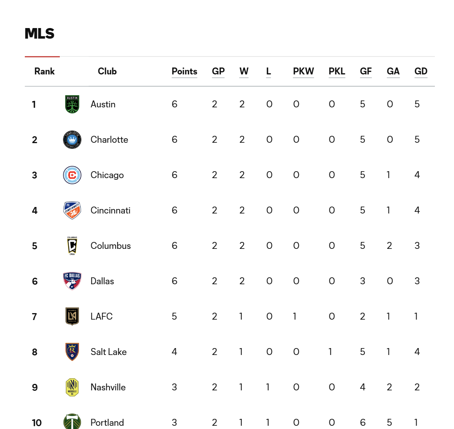Screen dimensions: 454x429
Task: Open the FC Dallas badge
Action: pyautogui.click(x=72, y=281)
